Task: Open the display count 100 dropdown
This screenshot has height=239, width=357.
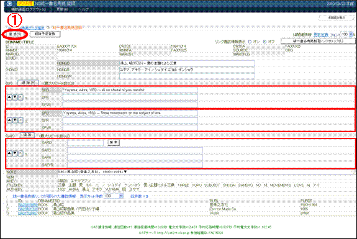Action: pos(121,196)
